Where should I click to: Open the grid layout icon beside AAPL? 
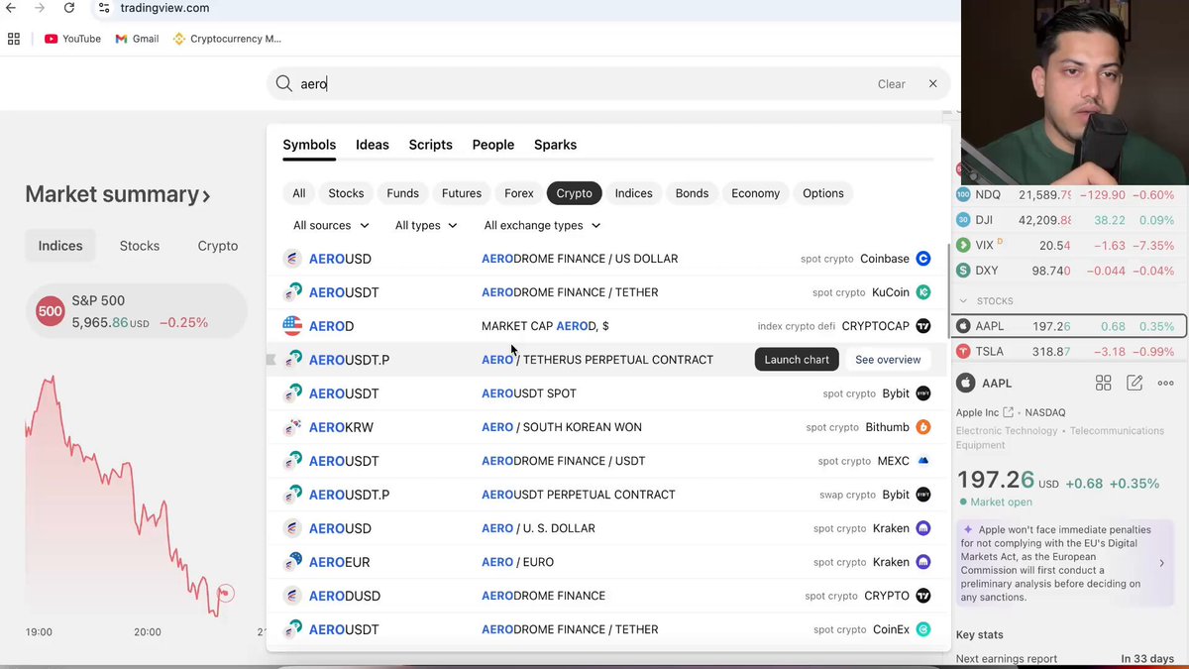pos(1103,383)
